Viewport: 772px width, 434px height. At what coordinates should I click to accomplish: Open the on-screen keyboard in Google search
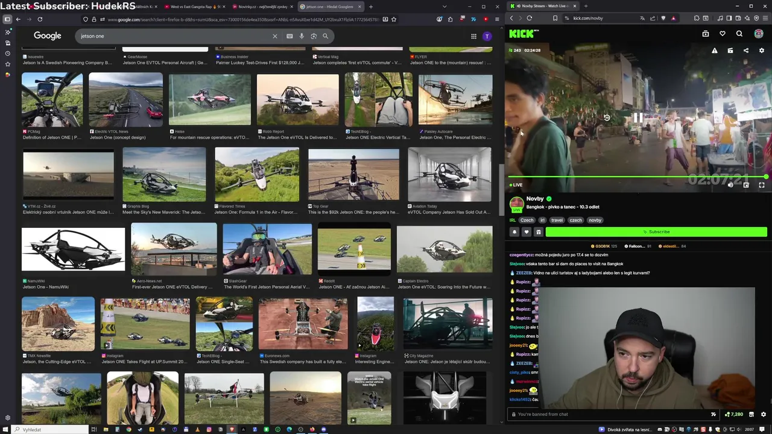(289, 36)
